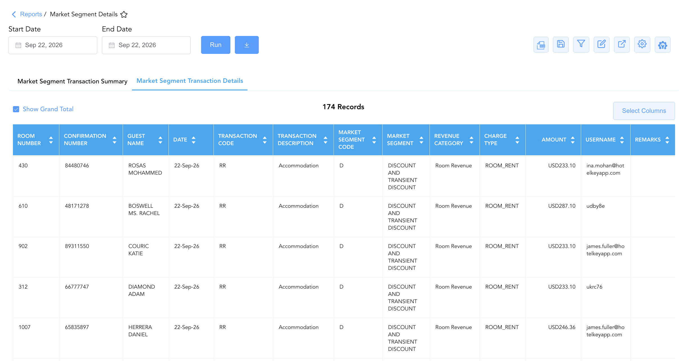Favorite the report with the star icon
This screenshot has height=361, width=679.
tap(124, 14)
